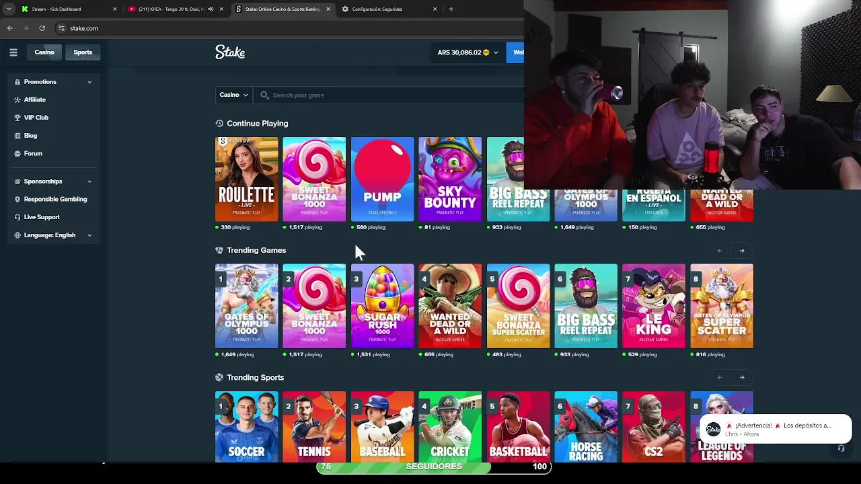Close the Configuración: Seguridad tab
861x484 pixels.
pos(435,9)
